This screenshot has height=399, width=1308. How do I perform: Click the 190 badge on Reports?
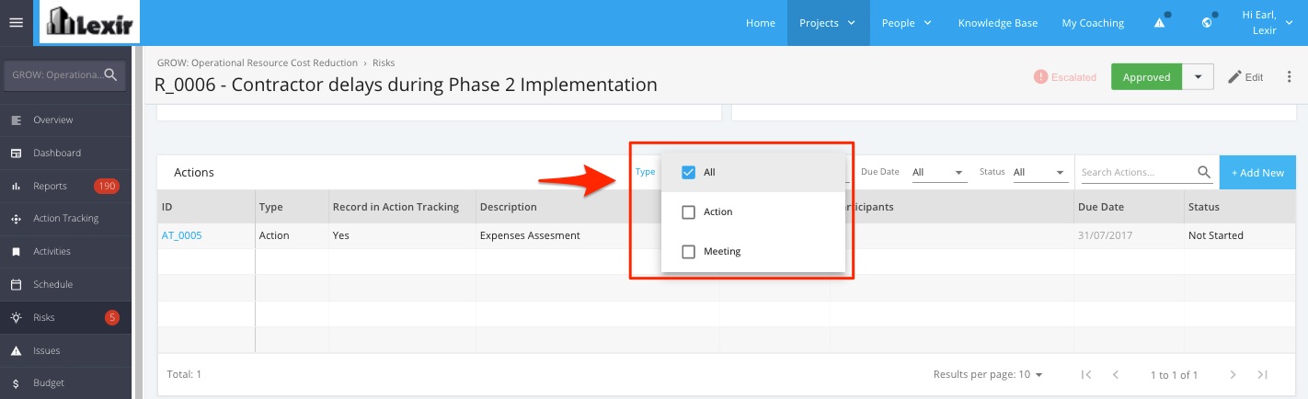(107, 186)
